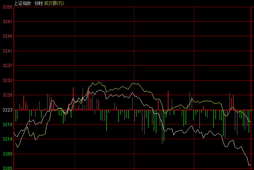Click the 成交额(万) indicator label
Viewport: 254px width, 170px height.
[54, 3]
